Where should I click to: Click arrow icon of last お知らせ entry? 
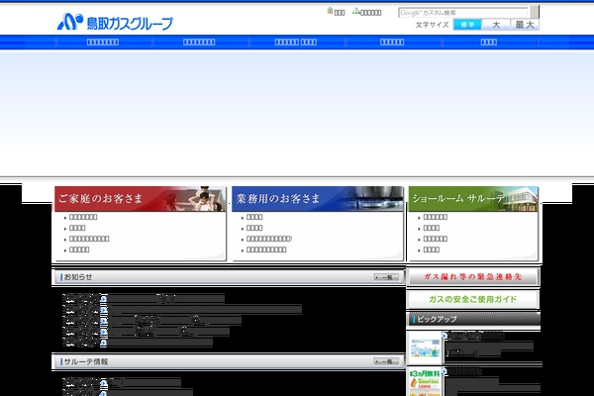point(103,343)
